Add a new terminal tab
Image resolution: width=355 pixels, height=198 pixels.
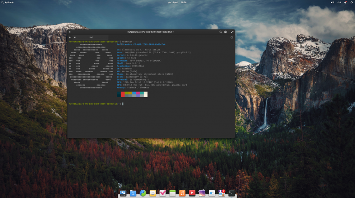(x=70, y=37)
